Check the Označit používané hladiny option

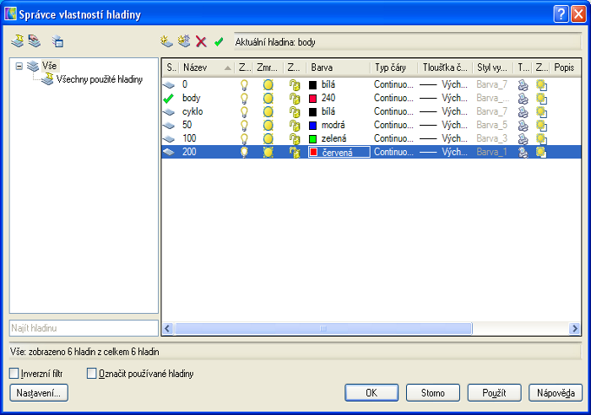click(x=93, y=373)
